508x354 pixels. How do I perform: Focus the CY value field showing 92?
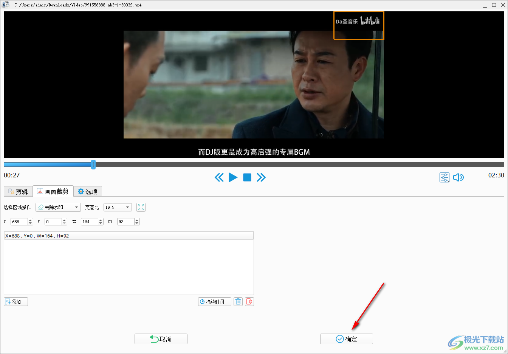pyautogui.click(x=125, y=222)
